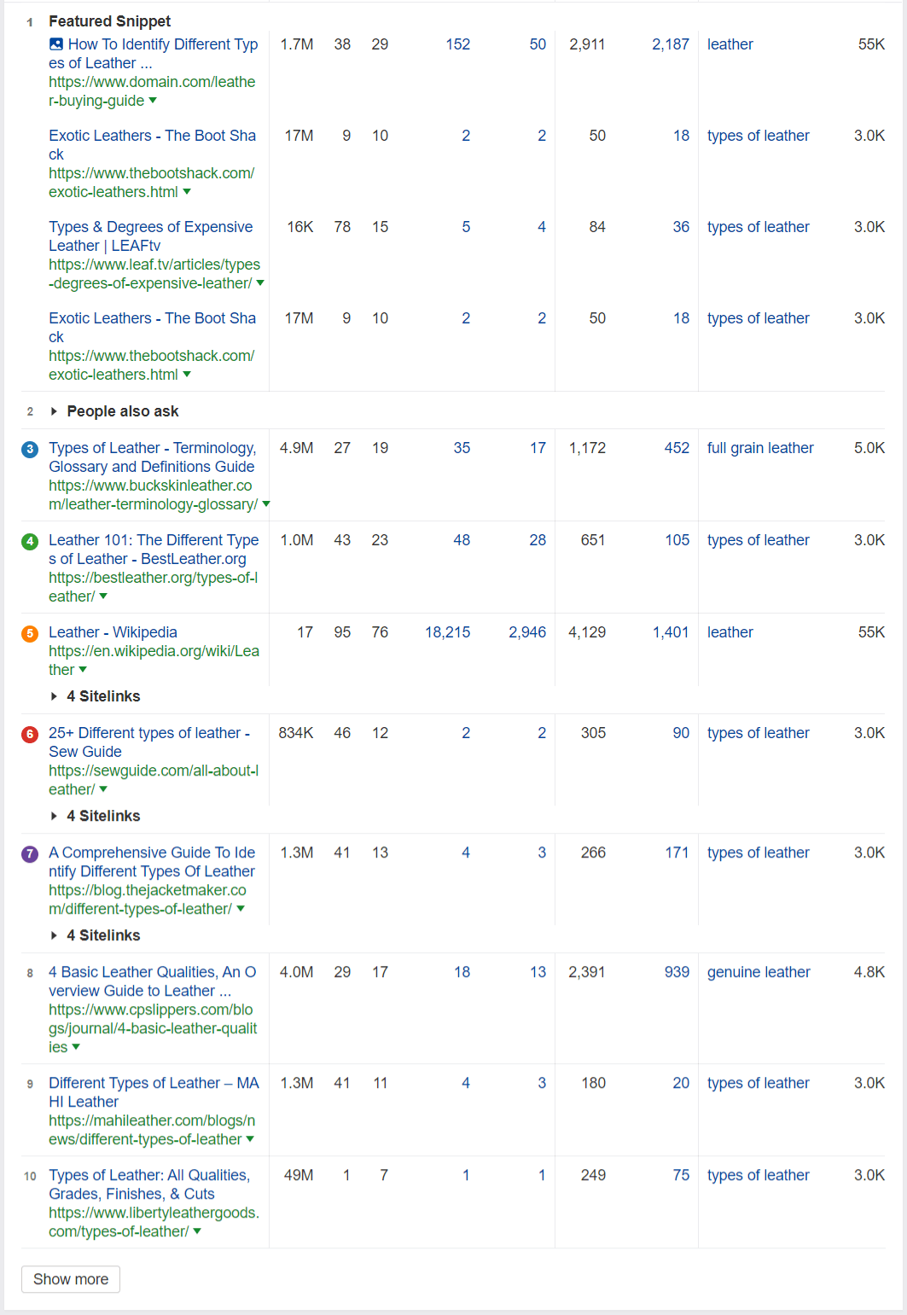Open the dropdown arrow on the leather-buying-guide URL
Image resolution: width=907 pixels, height=1315 pixels.
[x=152, y=101]
